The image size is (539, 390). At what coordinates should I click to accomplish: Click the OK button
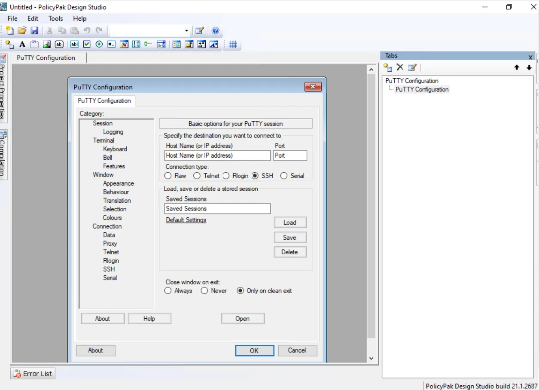tap(254, 350)
